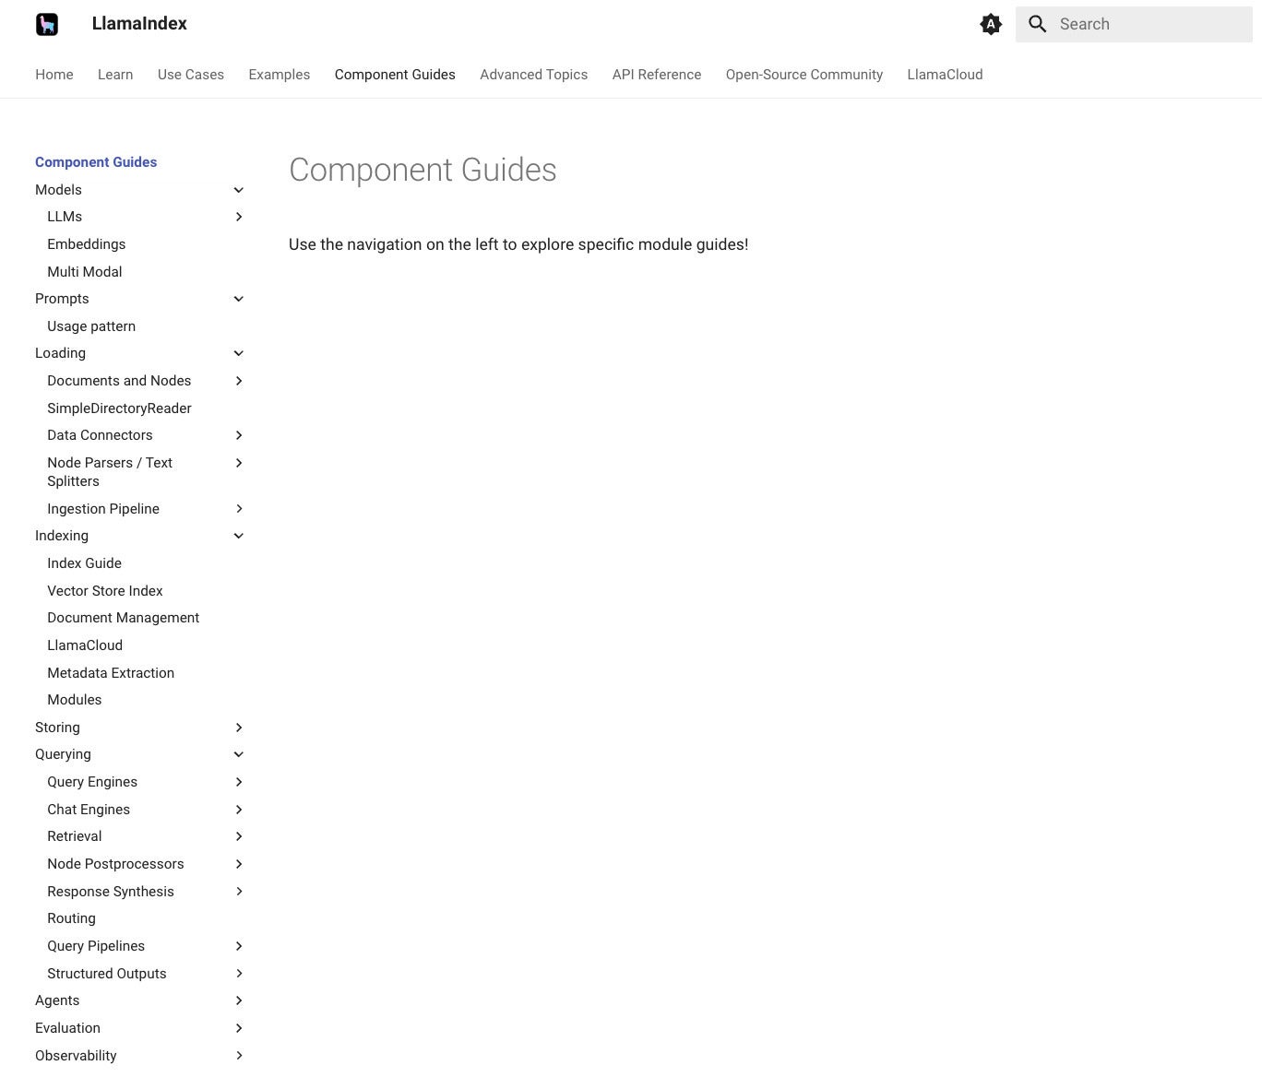
Task: Visit the Open-Source Community tab
Action: (x=804, y=75)
